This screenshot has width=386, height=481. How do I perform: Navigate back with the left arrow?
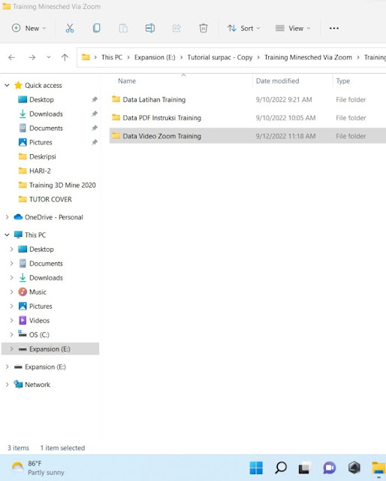(12, 57)
